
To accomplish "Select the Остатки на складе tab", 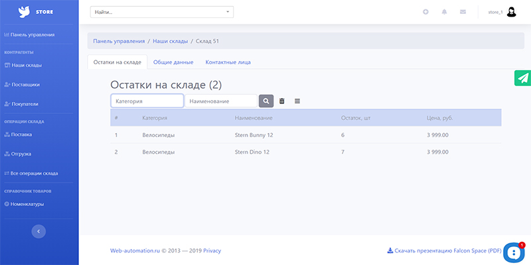I will (117, 62).
